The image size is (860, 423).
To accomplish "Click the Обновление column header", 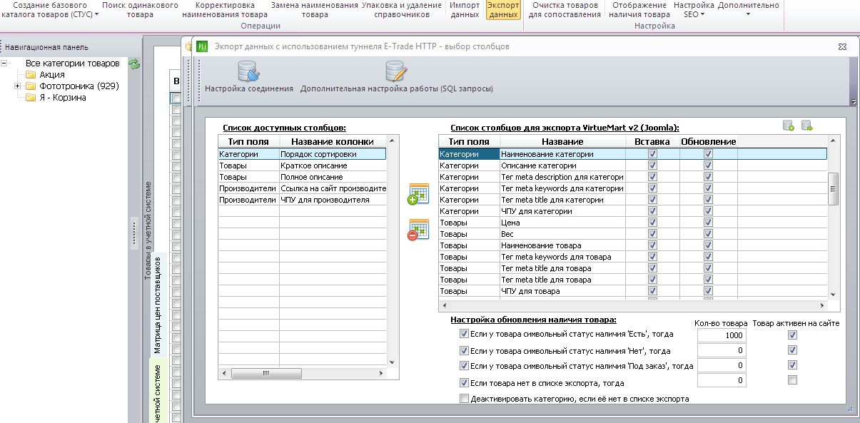I will (708, 142).
